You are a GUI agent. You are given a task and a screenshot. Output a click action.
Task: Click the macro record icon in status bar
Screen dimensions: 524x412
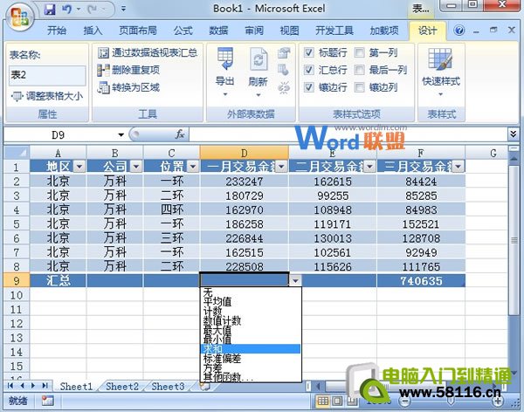coord(48,401)
